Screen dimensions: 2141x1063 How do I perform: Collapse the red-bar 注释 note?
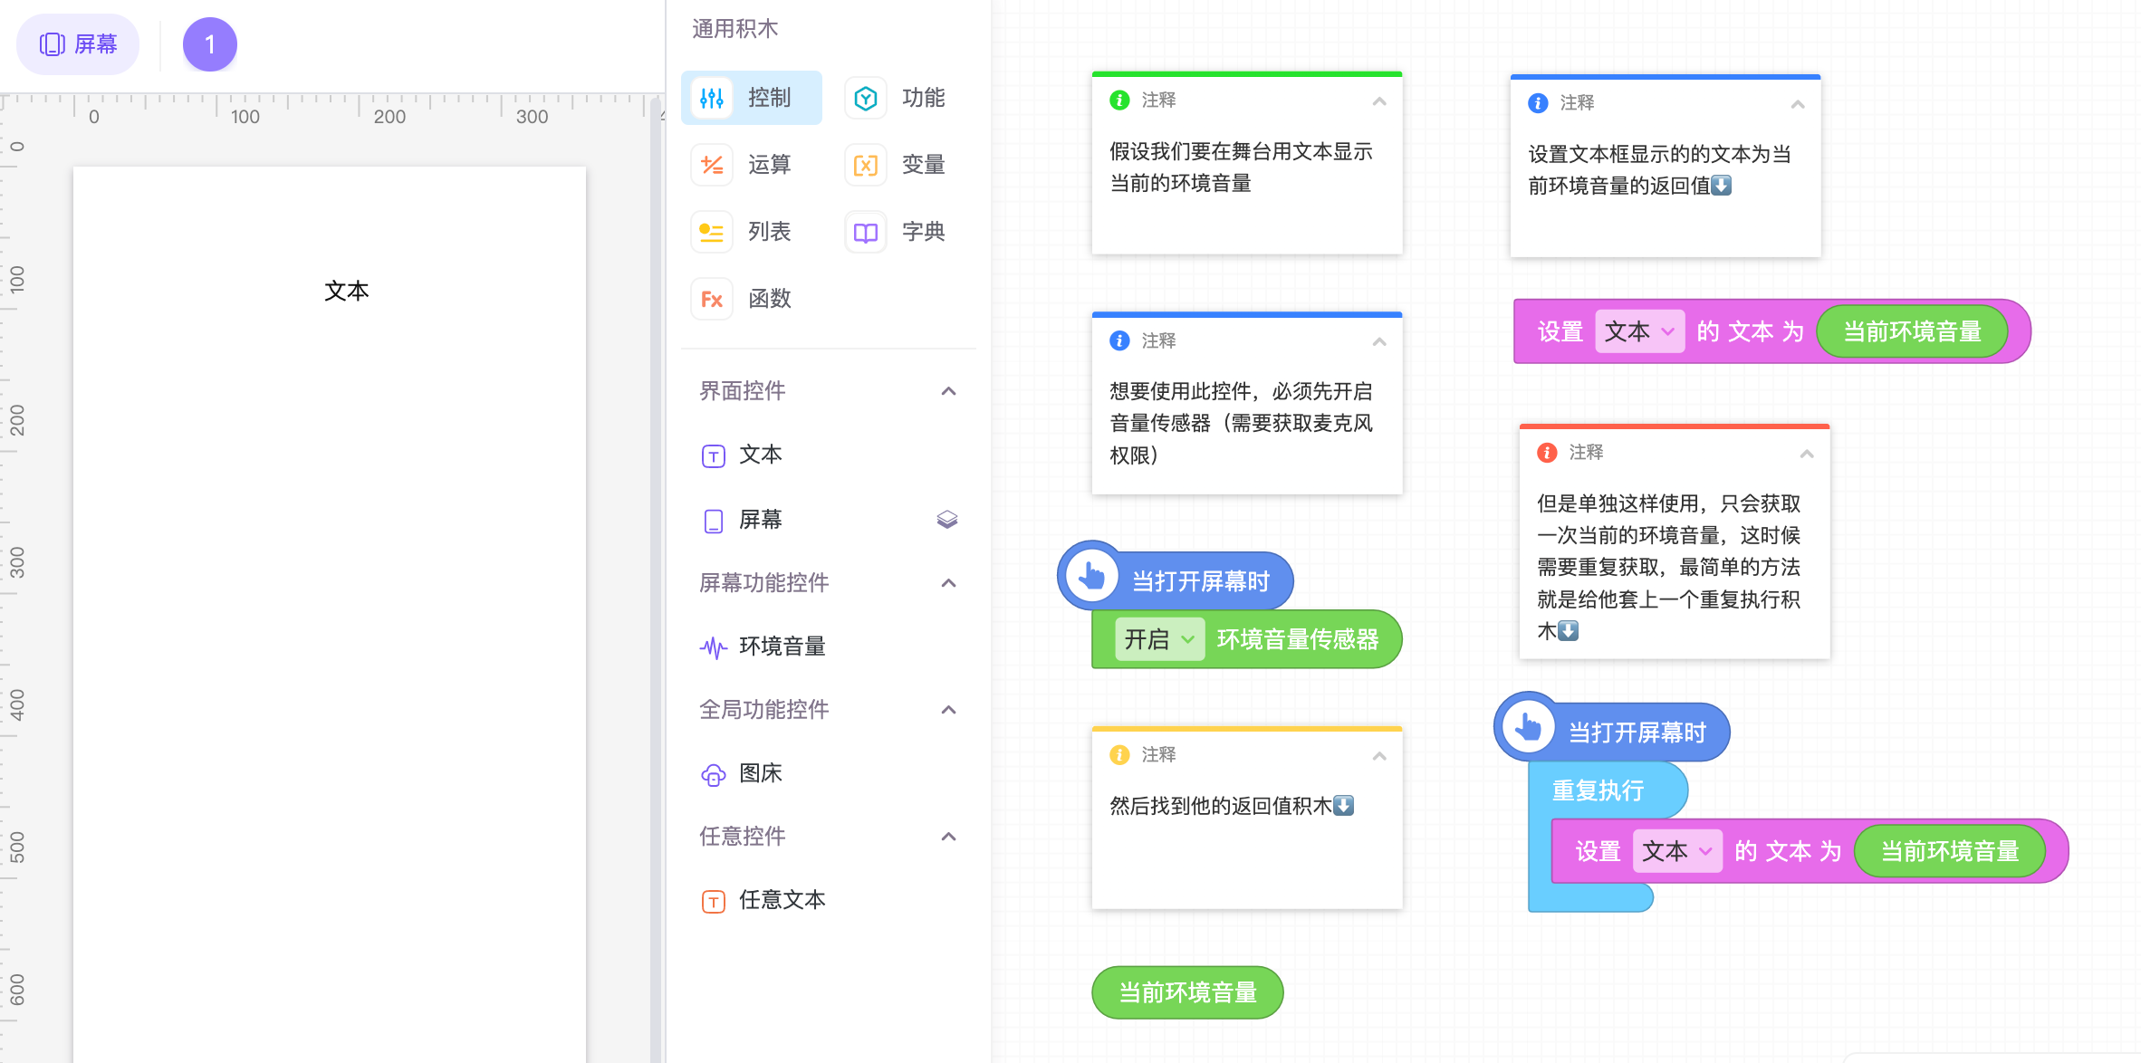click(1806, 453)
